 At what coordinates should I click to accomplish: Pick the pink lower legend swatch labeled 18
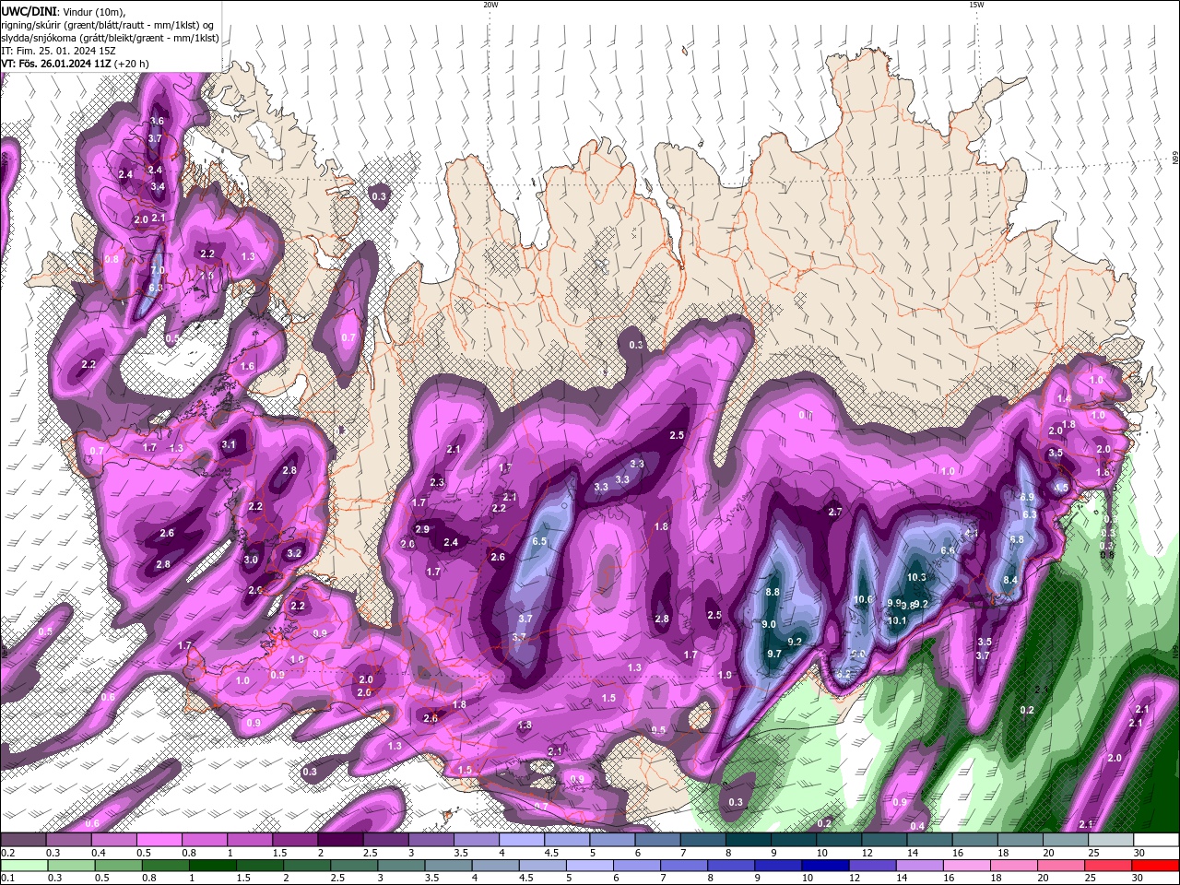click(x=1014, y=866)
